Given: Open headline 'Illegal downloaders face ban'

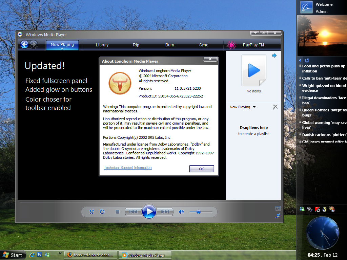Looking at the screenshot, I should pyautogui.click(x=324, y=100).
